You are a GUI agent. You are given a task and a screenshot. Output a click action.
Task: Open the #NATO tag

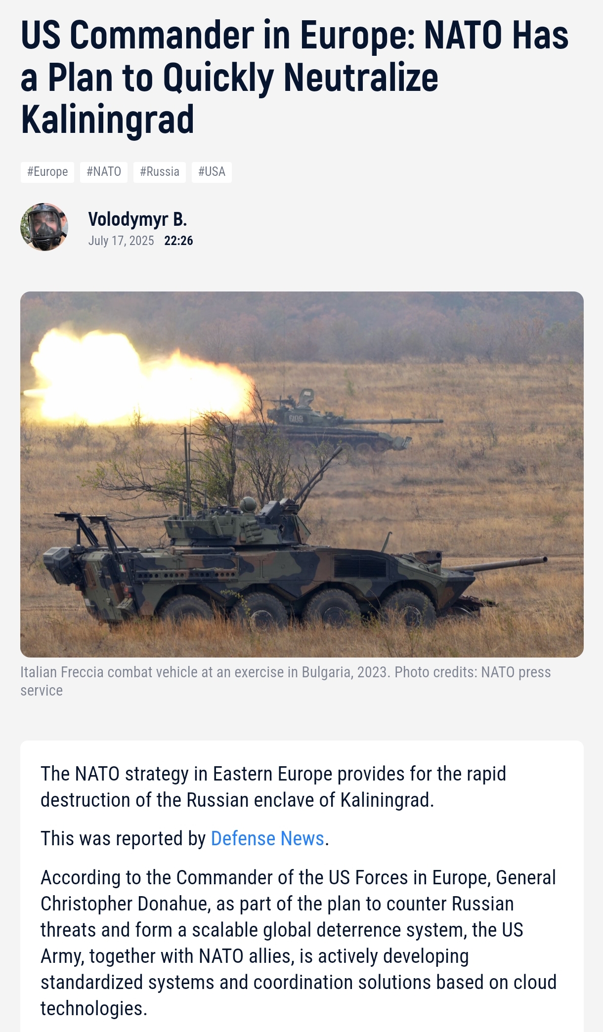pos(104,172)
